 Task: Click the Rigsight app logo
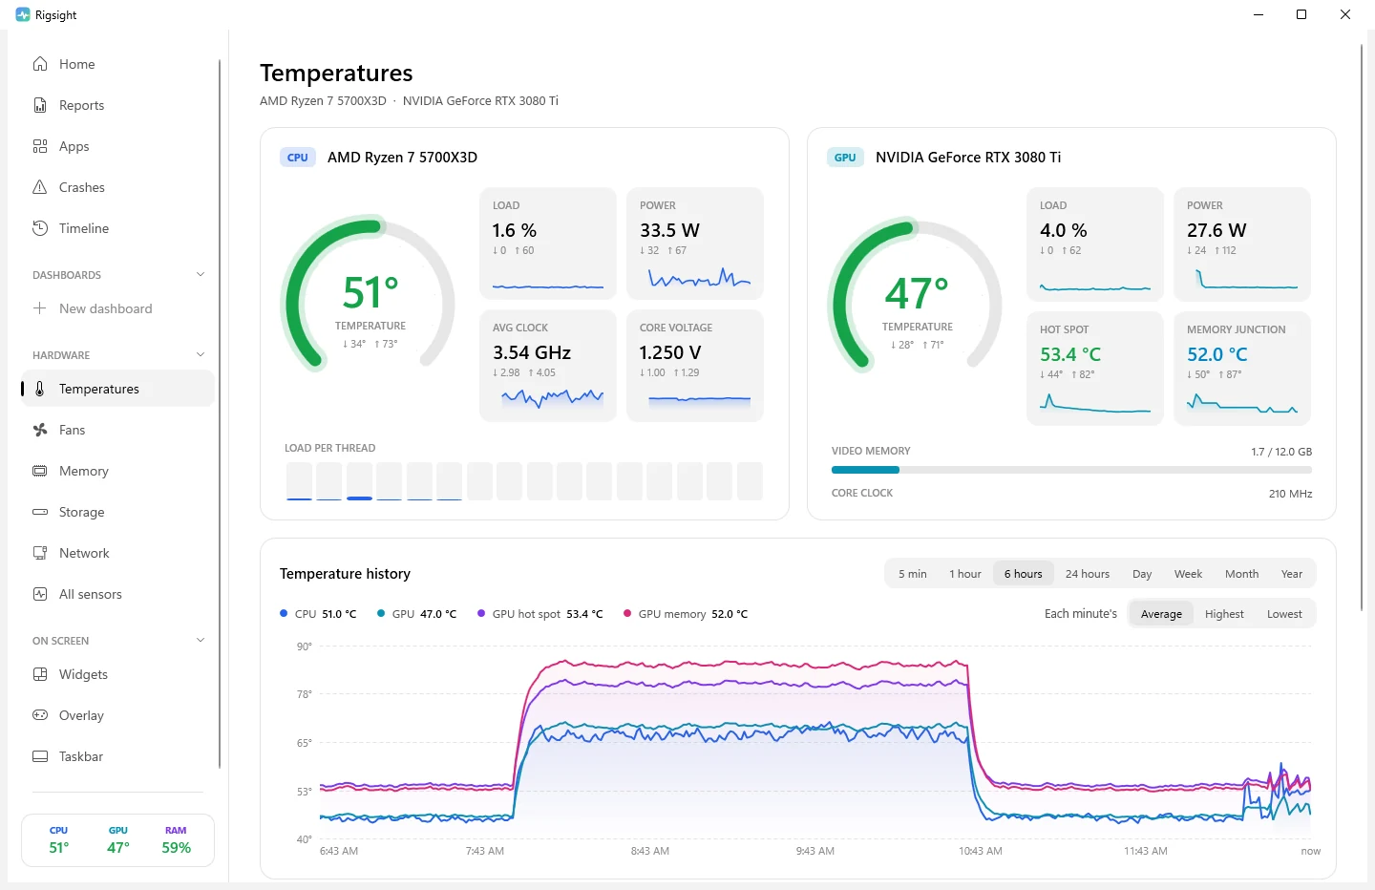[23, 15]
